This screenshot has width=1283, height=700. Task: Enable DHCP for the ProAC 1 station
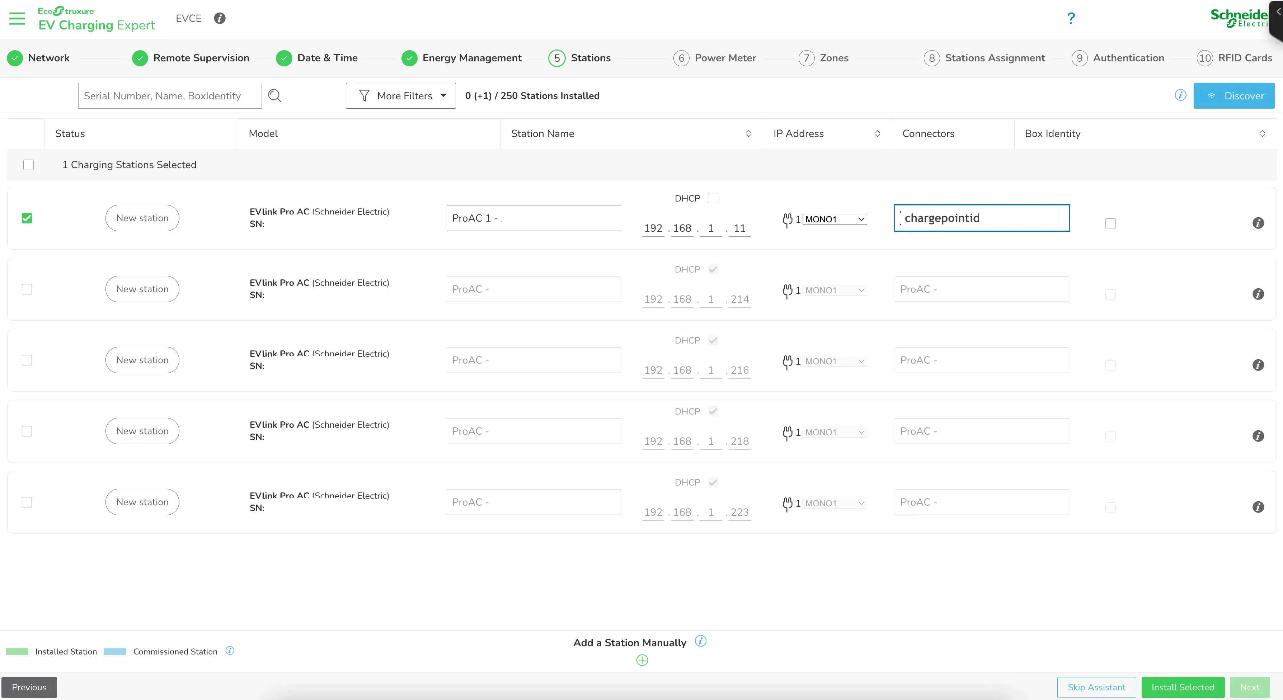[713, 198]
